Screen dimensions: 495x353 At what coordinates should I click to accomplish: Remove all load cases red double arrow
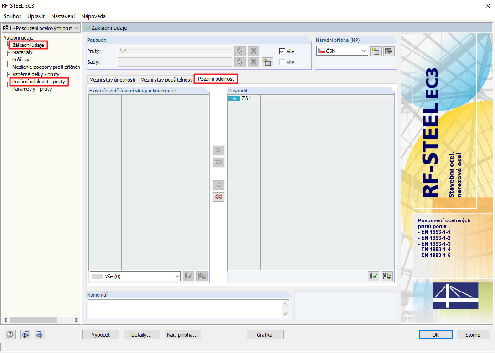tap(218, 197)
